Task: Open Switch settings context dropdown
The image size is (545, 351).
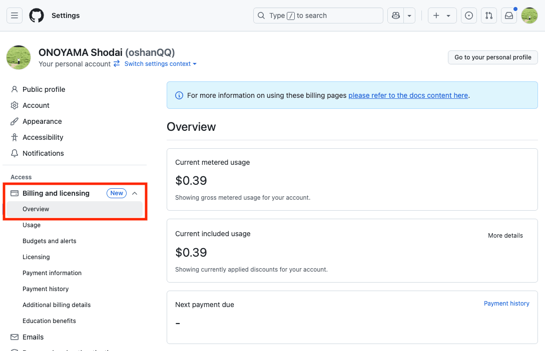Action: click(x=160, y=64)
